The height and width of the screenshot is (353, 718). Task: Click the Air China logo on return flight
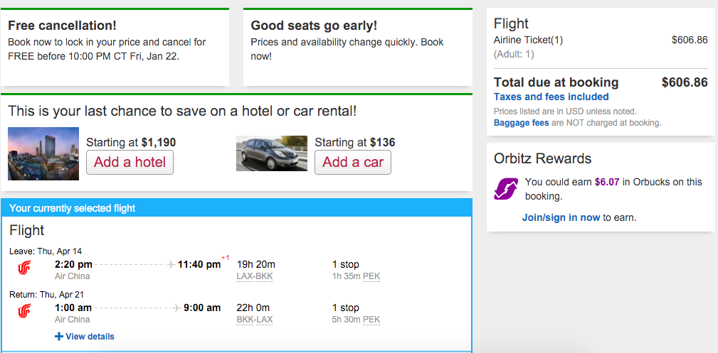click(23, 311)
